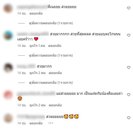Open pink avatar of fourth commenter
The width and height of the screenshot is (133, 130).
tap(8, 95)
